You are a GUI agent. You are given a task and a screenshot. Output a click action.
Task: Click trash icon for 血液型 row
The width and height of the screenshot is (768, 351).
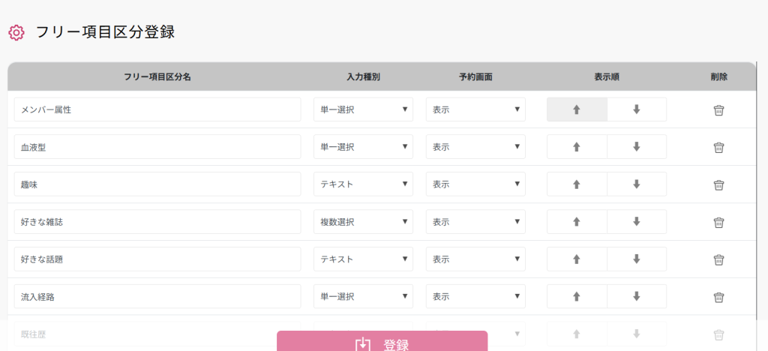[718, 147]
